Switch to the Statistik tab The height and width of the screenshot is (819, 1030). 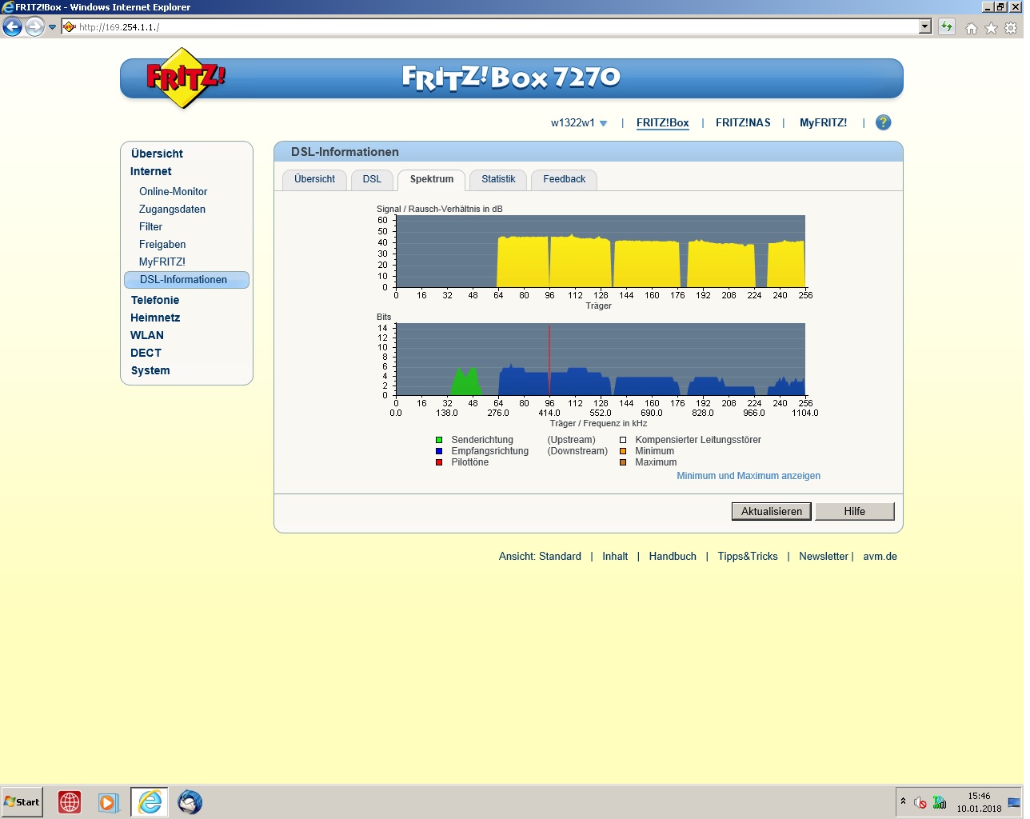tap(498, 180)
